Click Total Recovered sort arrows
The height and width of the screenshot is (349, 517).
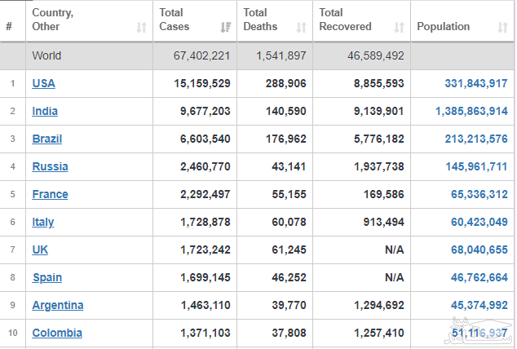[x=399, y=27]
